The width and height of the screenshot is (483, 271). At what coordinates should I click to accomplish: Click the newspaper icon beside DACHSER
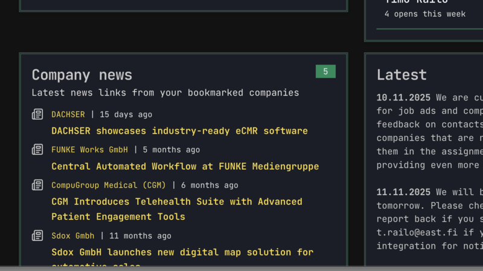(37, 114)
